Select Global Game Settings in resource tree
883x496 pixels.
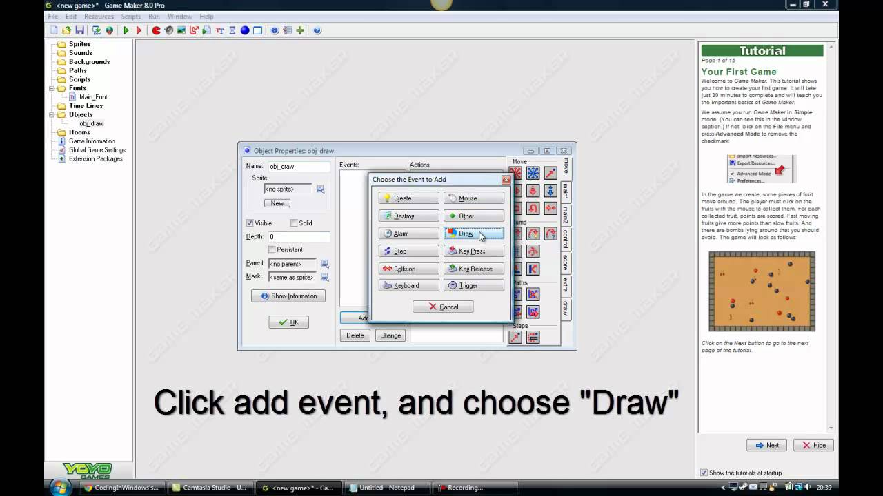tap(97, 149)
